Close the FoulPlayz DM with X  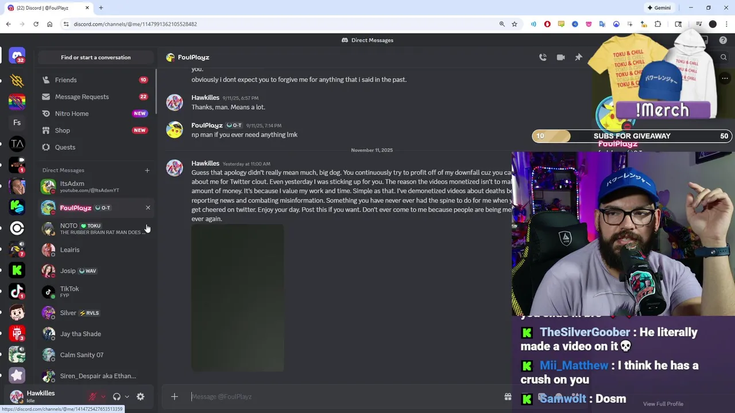point(148,208)
